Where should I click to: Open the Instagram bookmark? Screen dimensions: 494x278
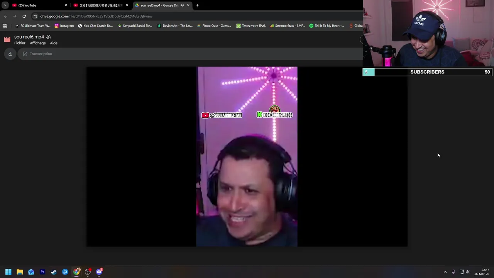64,25
